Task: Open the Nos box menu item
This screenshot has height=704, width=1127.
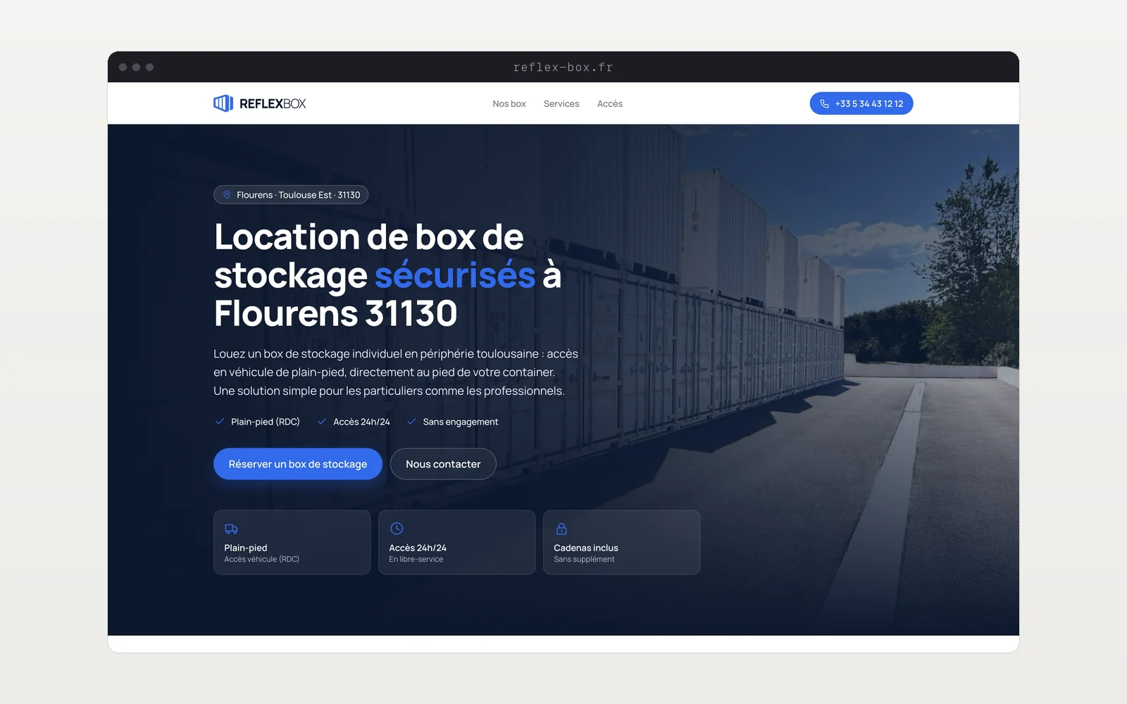Action: click(509, 103)
